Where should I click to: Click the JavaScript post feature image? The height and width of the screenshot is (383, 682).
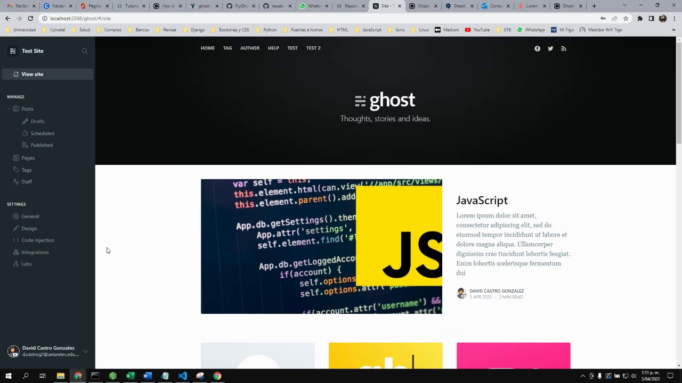point(321,246)
